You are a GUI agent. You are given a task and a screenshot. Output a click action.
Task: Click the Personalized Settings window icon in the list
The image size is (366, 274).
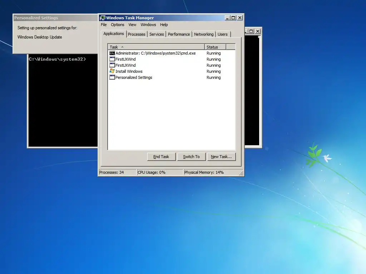[x=112, y=77]
